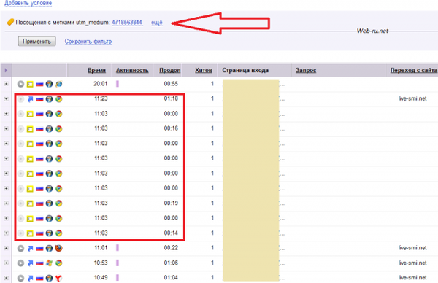
Task: Open the utm_medium value 4718563844
Action: 127,23
